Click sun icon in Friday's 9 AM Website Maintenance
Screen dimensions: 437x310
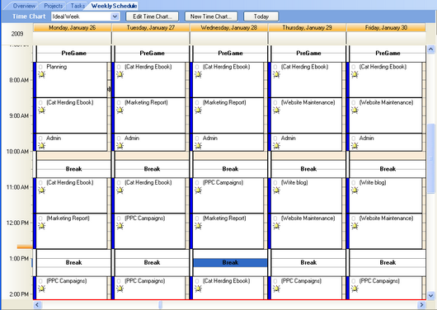[x=355, y=110]
